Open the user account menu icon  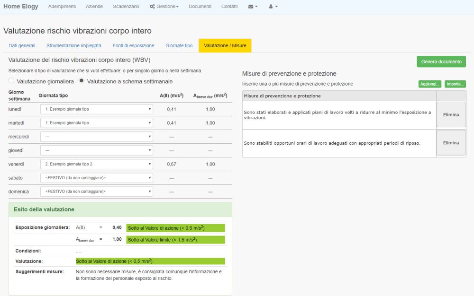pyautogui.click(x=273, y=7)
